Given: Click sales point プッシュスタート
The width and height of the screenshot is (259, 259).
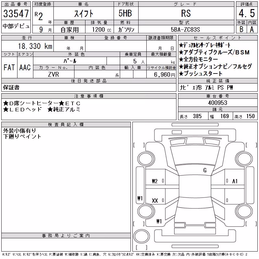Looking at the screenshot, I should [201, 73].
